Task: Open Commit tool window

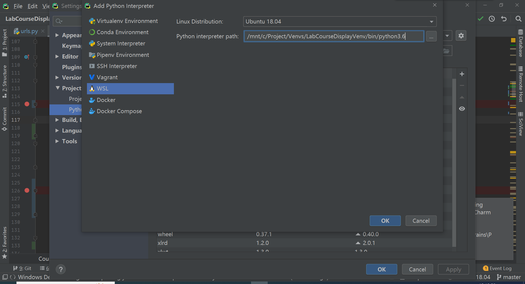Action: tap(4, 119)
